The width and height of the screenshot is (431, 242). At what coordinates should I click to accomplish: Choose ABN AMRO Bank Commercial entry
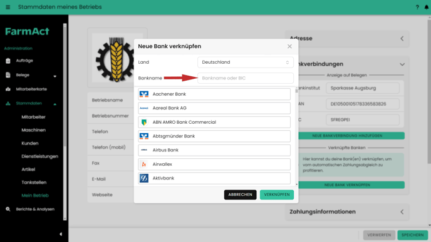pos(214,122)
